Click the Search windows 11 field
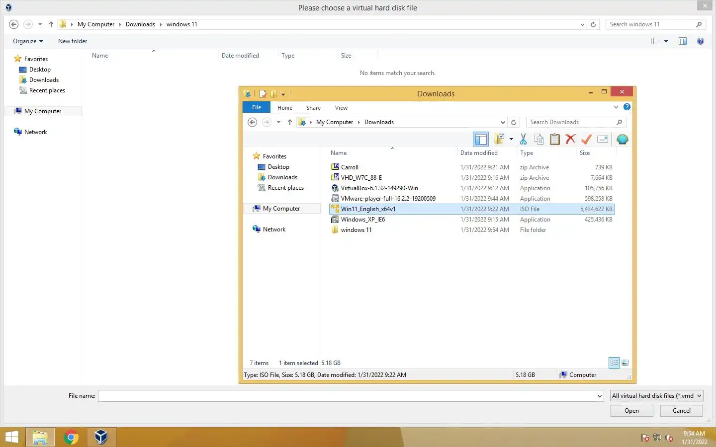This screenshot has height=447, width=716. point(656,24)
